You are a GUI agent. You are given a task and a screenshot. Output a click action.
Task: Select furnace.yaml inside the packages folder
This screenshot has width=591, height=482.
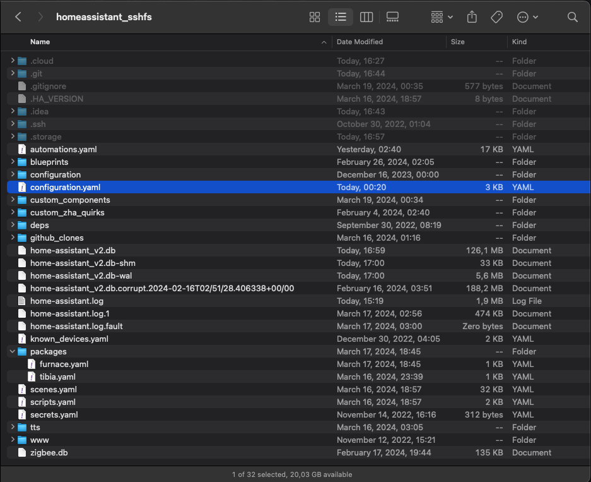(x=63, y=364)
